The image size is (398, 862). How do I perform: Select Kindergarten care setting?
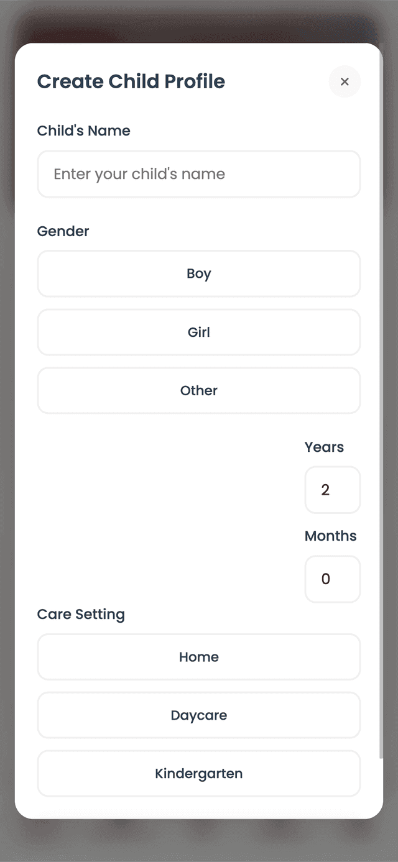pos(198,773)
